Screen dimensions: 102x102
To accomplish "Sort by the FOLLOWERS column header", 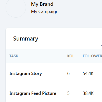I will 92,56.
